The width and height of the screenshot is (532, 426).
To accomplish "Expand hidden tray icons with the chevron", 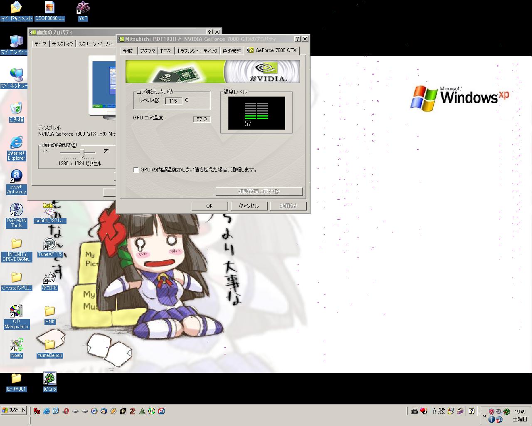I will (484, 416).
